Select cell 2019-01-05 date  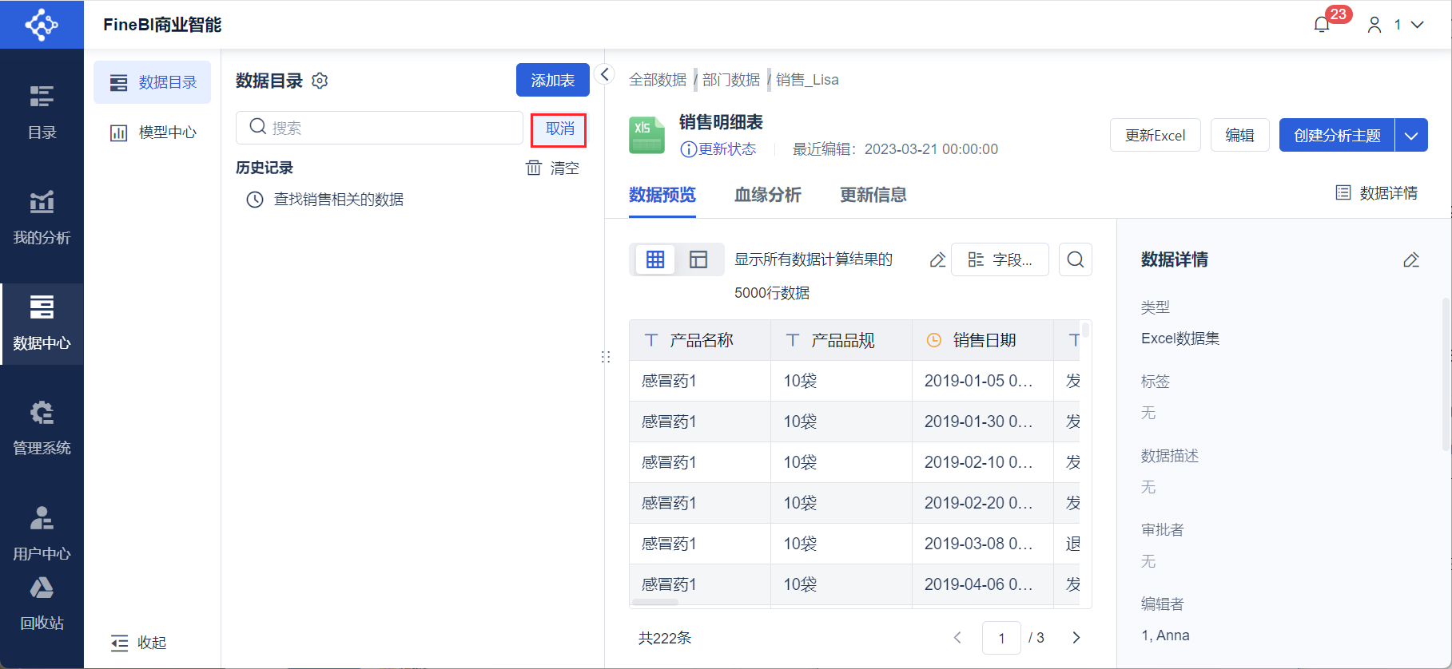tap(983, 381)
